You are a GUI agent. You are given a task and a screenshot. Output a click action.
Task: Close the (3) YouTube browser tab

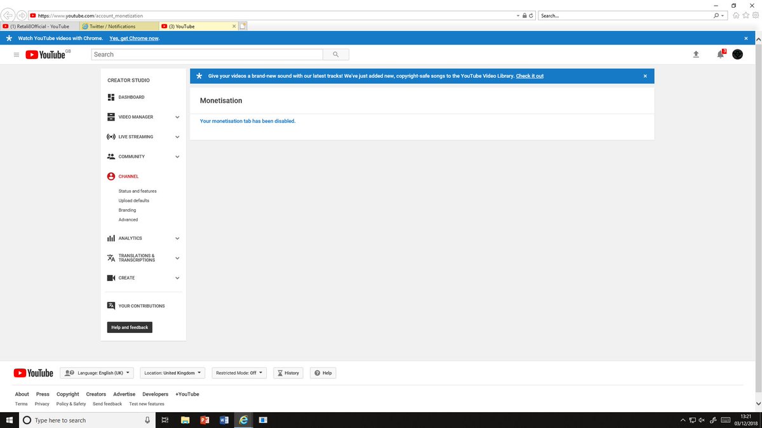[234, 27]
